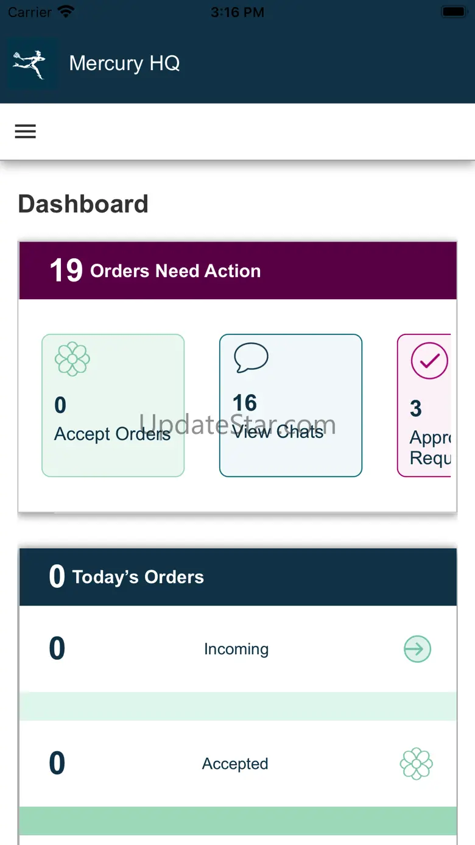Open the Accept Orders card
Screen dimensions: 475x845
pyautogui.click(x=113, y=405)
